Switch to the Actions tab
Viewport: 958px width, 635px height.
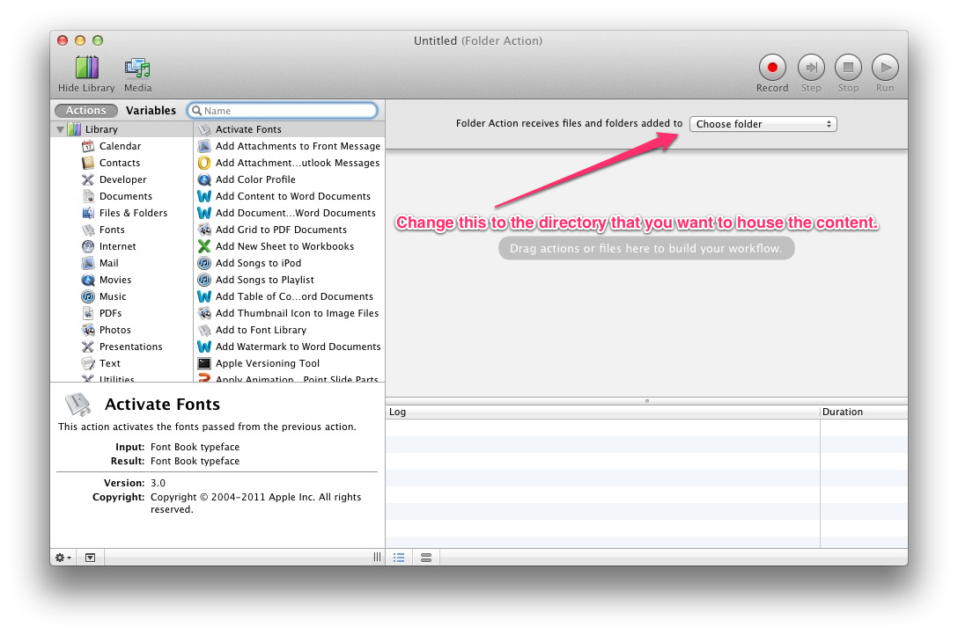[x=86, y=111]
